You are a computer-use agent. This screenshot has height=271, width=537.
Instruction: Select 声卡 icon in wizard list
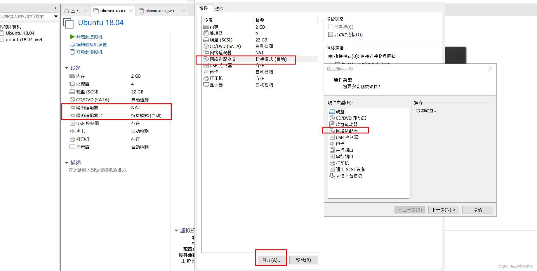[x=332, y=144]
